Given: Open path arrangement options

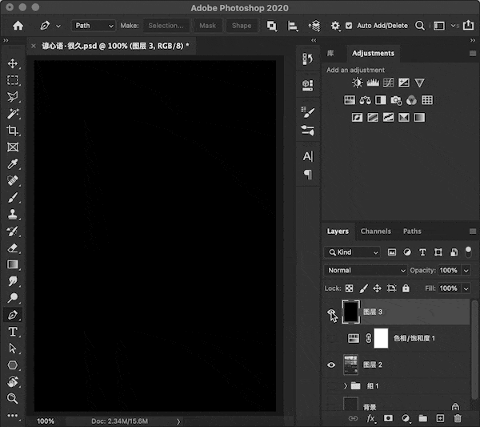Looking at the screenshot, I should (x=314, y=26).
